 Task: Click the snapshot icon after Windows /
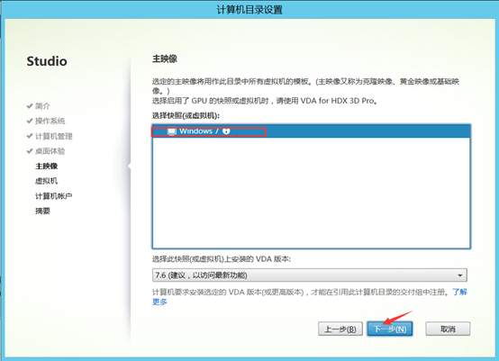pos(226,131)
